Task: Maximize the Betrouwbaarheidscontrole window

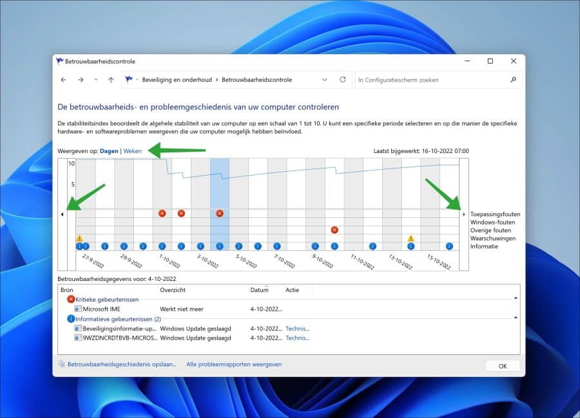Action: (x=490, y=61)
